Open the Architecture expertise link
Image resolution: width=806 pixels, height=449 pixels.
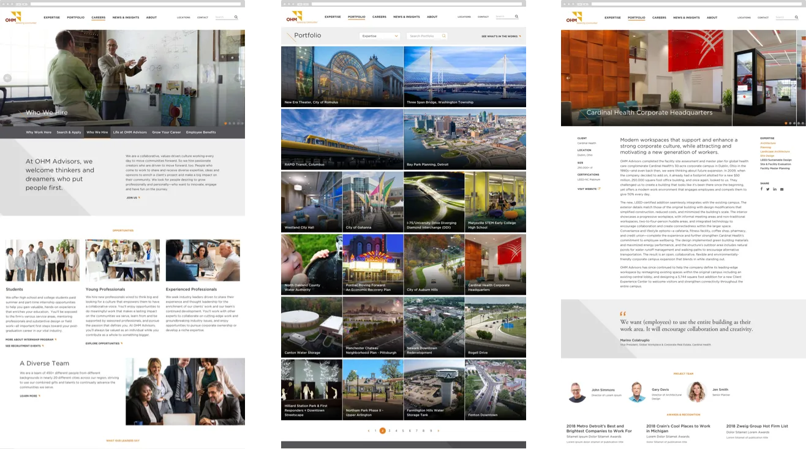point(768,143)
